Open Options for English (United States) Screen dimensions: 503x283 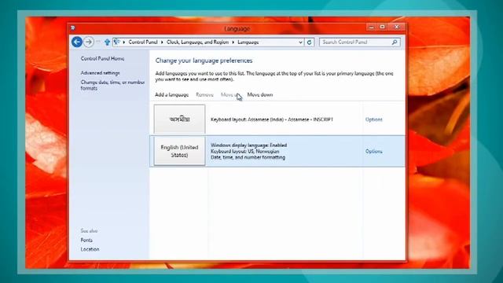coord(374,151)
